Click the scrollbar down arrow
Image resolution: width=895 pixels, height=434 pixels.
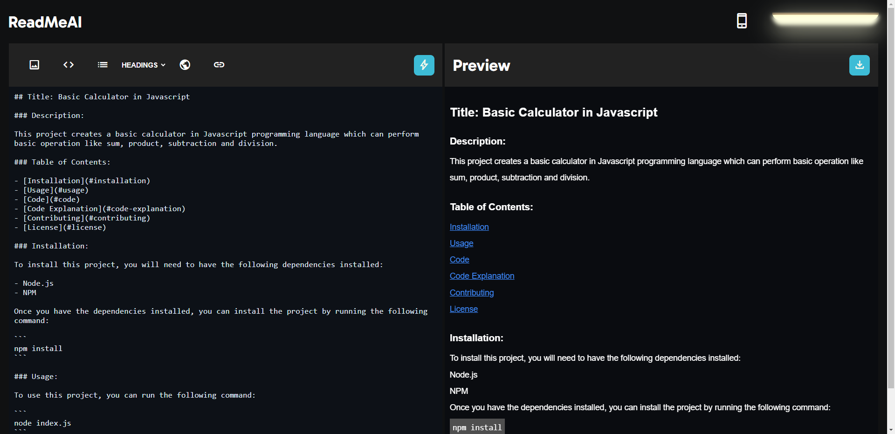tap(891, 430)
